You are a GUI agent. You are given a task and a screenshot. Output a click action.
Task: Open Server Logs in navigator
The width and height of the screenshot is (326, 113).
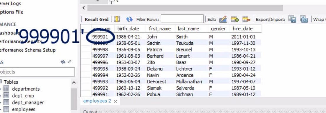tap(10, 4)
